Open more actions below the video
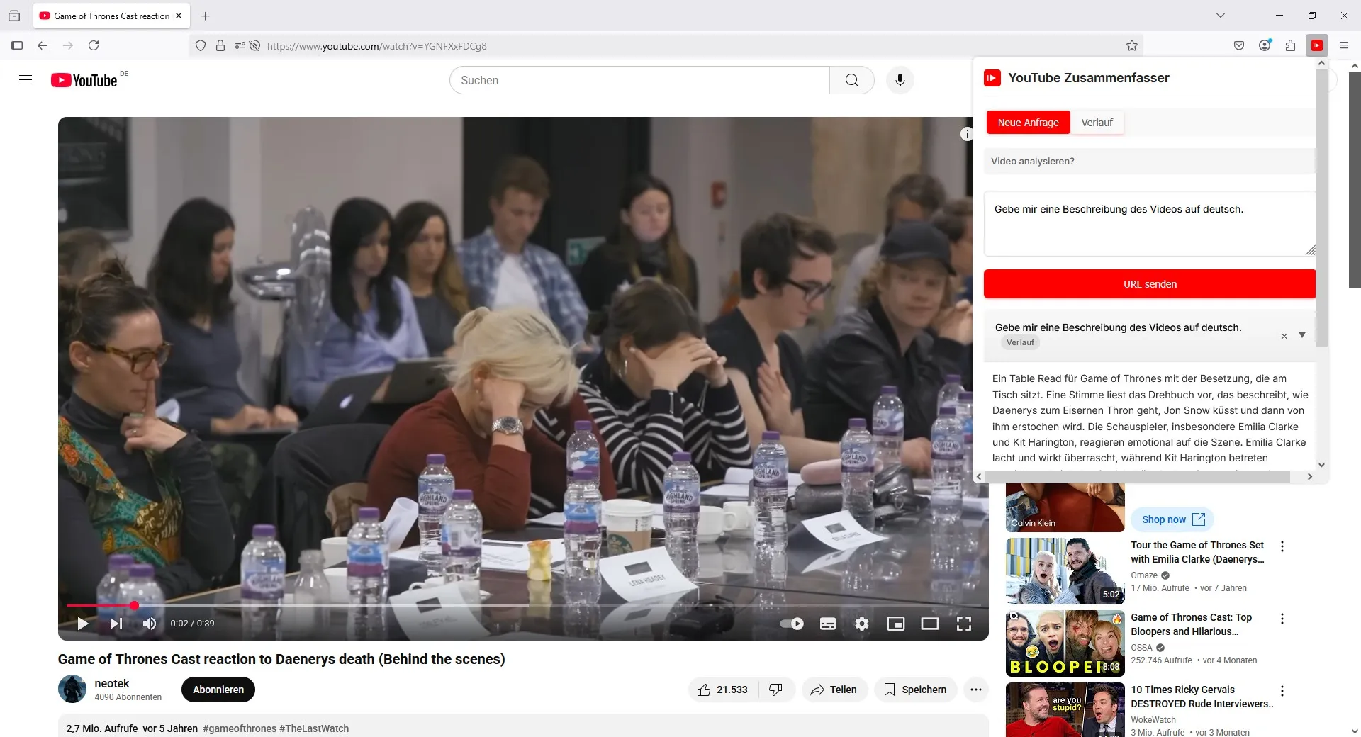Screen dimensions: 1361x737 click(x=976, y=690)
